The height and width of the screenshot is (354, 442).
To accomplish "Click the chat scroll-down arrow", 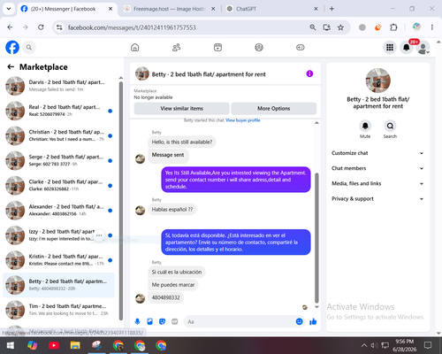I will (x=316, y=307).
